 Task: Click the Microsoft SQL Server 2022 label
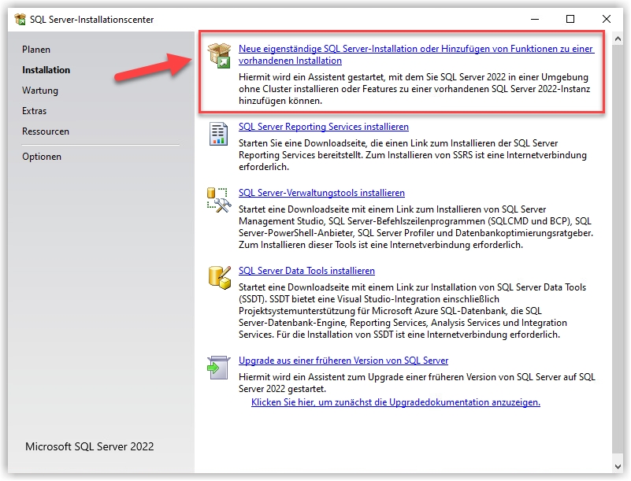point(89,446)
